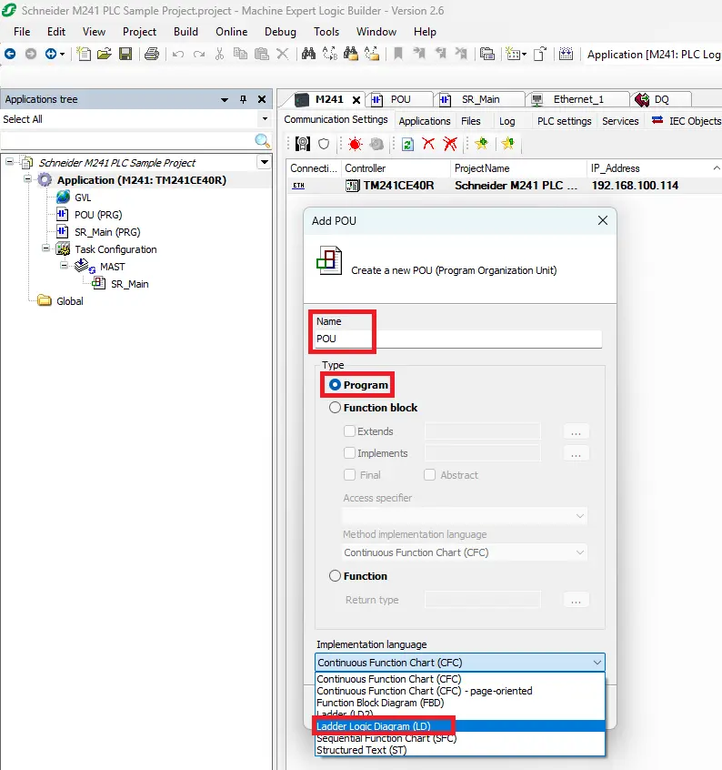
Task: Open the Implementation language combo box
Action: tap(459, 662)
